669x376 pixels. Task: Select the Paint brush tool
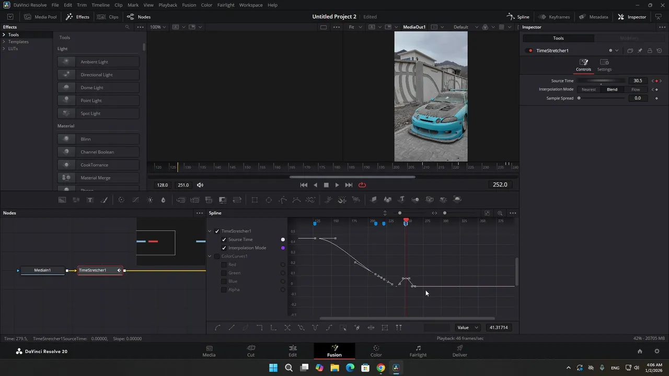pyautogui.click(x=104, y=199)
